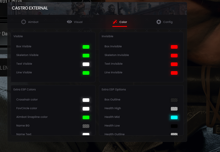Open the Box Visible green swatch

click(x=86, y=47)
